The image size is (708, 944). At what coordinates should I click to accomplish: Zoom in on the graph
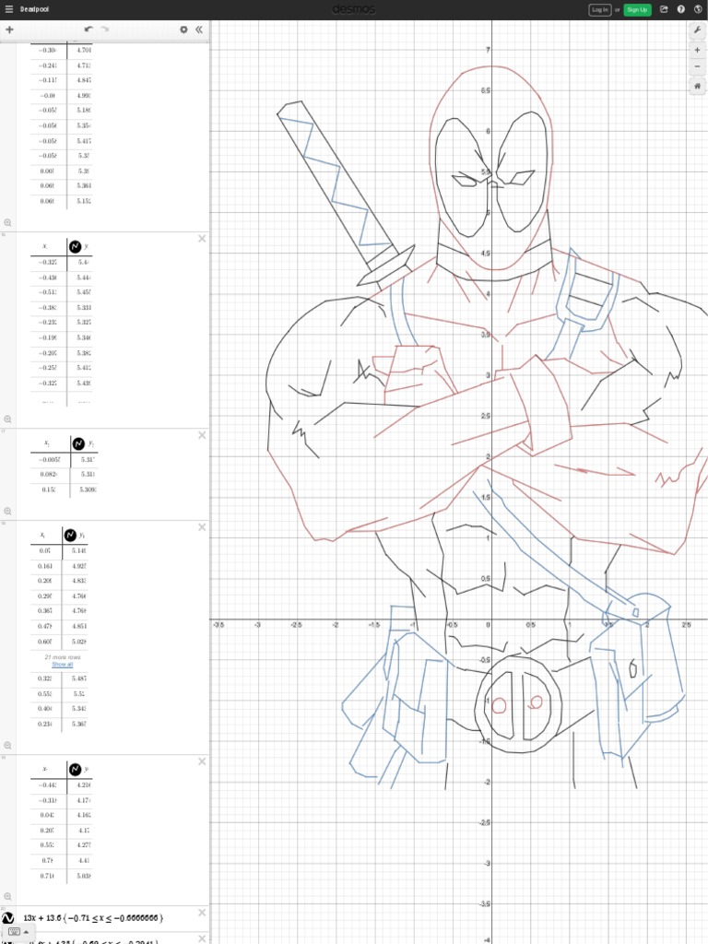click(x=697, y=50)
